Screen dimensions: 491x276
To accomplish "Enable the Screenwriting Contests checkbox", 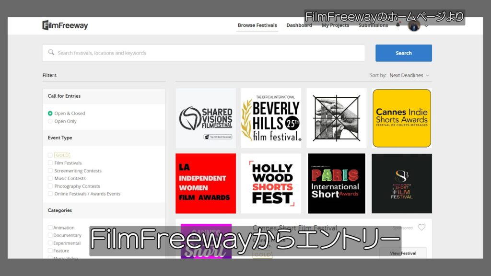I will [x=50, y=171].
